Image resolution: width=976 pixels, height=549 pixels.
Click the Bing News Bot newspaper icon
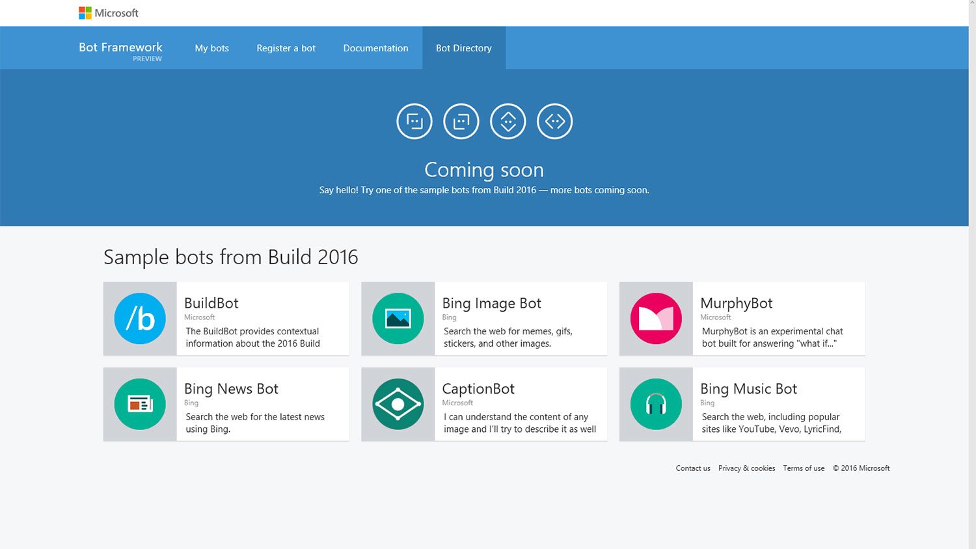pyautogui.click(x=140, y=404)
